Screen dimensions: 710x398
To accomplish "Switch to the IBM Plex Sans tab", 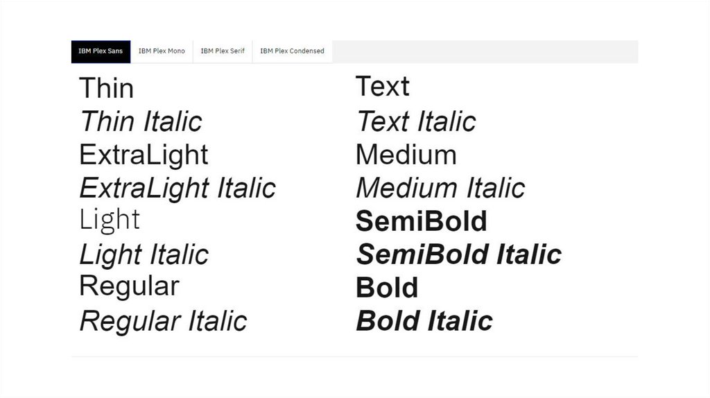I will (x=101, y=51).
